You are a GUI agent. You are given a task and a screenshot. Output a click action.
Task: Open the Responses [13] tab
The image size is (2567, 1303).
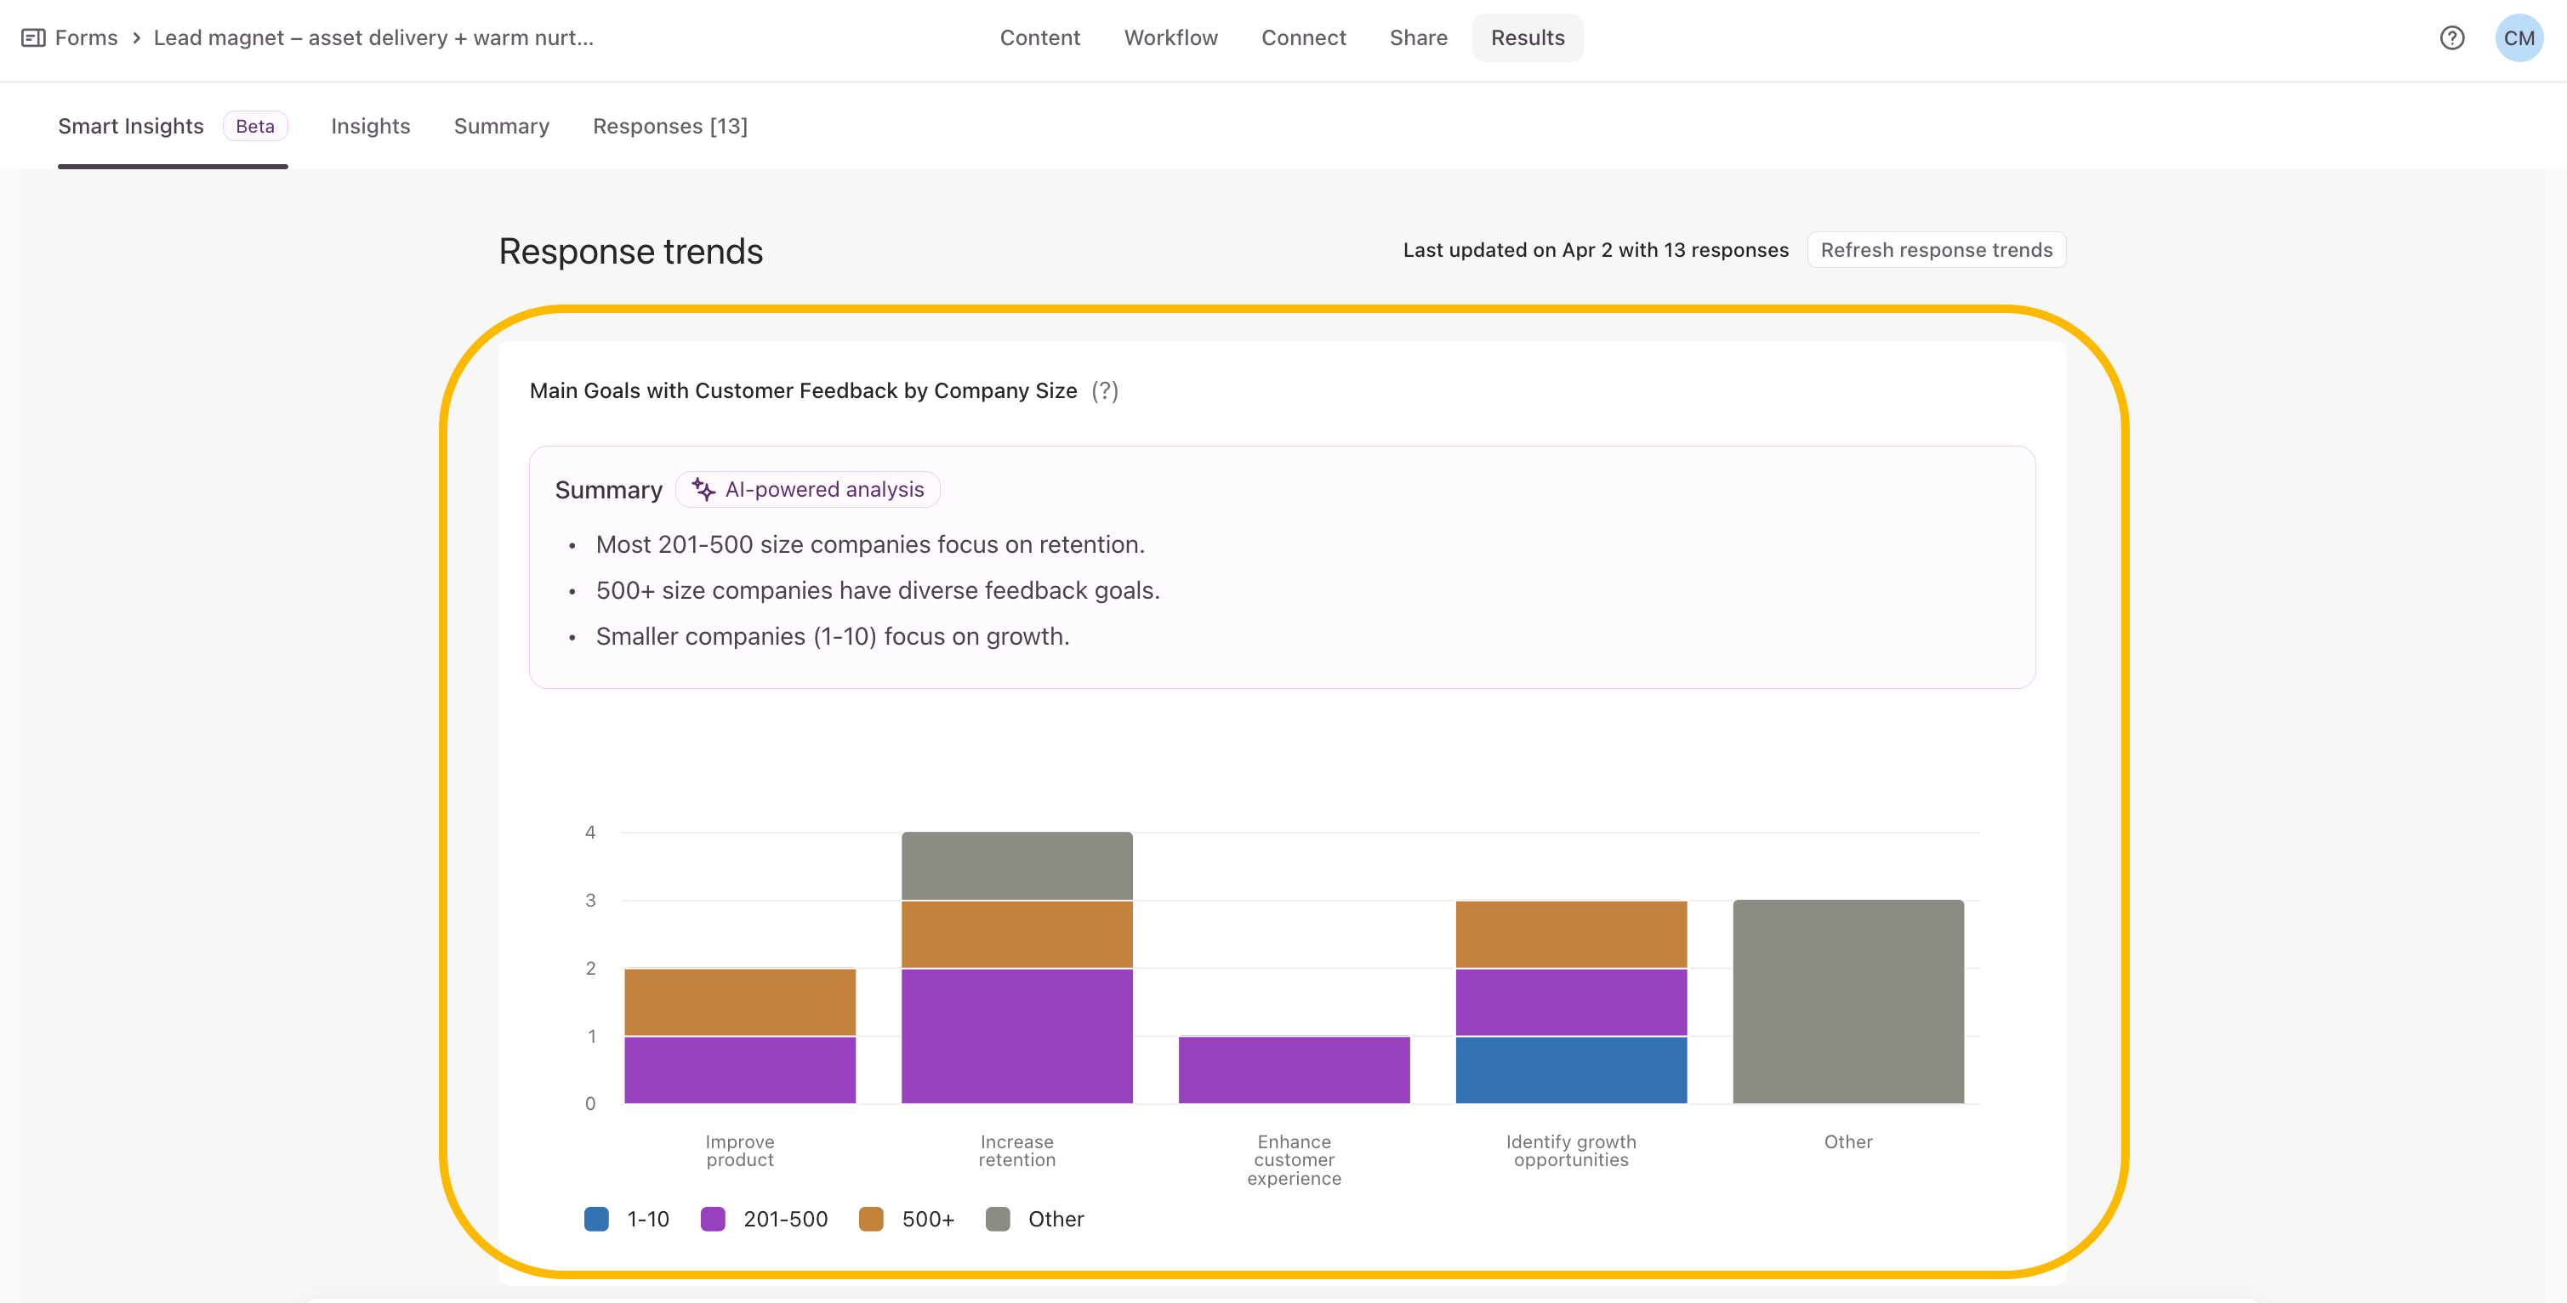click(x=669, y=127)
